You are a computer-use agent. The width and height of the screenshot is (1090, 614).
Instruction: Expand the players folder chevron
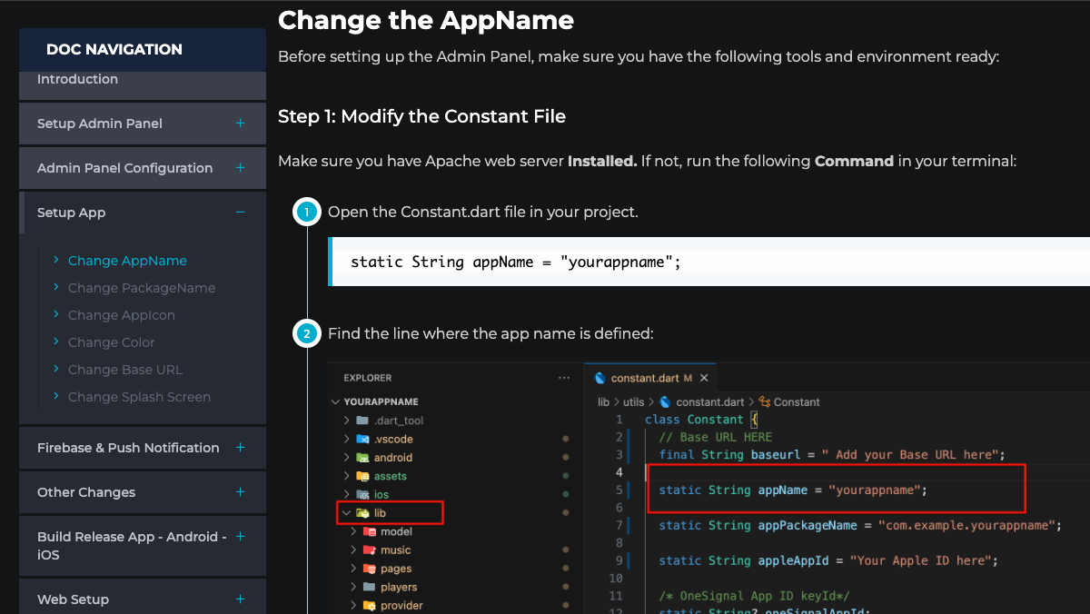click(x=353, y=588)
